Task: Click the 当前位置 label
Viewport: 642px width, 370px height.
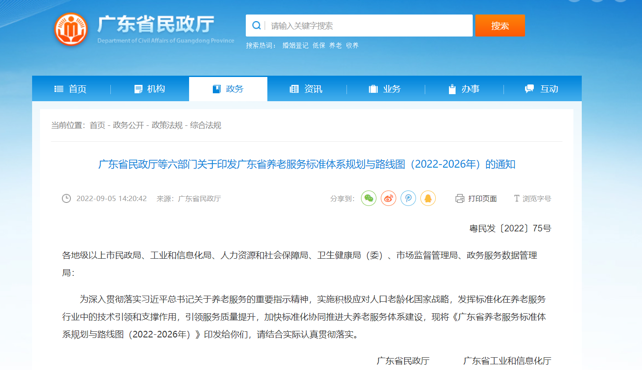Action: coord(68,125)
